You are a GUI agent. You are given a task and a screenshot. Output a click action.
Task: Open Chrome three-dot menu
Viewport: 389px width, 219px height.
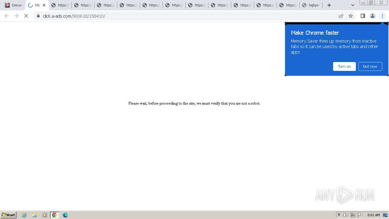[x=382, y=16]
